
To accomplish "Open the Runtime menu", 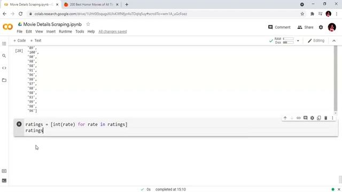I will 65,31.
